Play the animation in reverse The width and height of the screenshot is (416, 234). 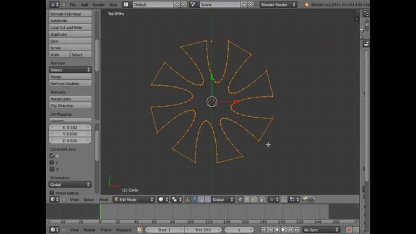tap(277, 229)
